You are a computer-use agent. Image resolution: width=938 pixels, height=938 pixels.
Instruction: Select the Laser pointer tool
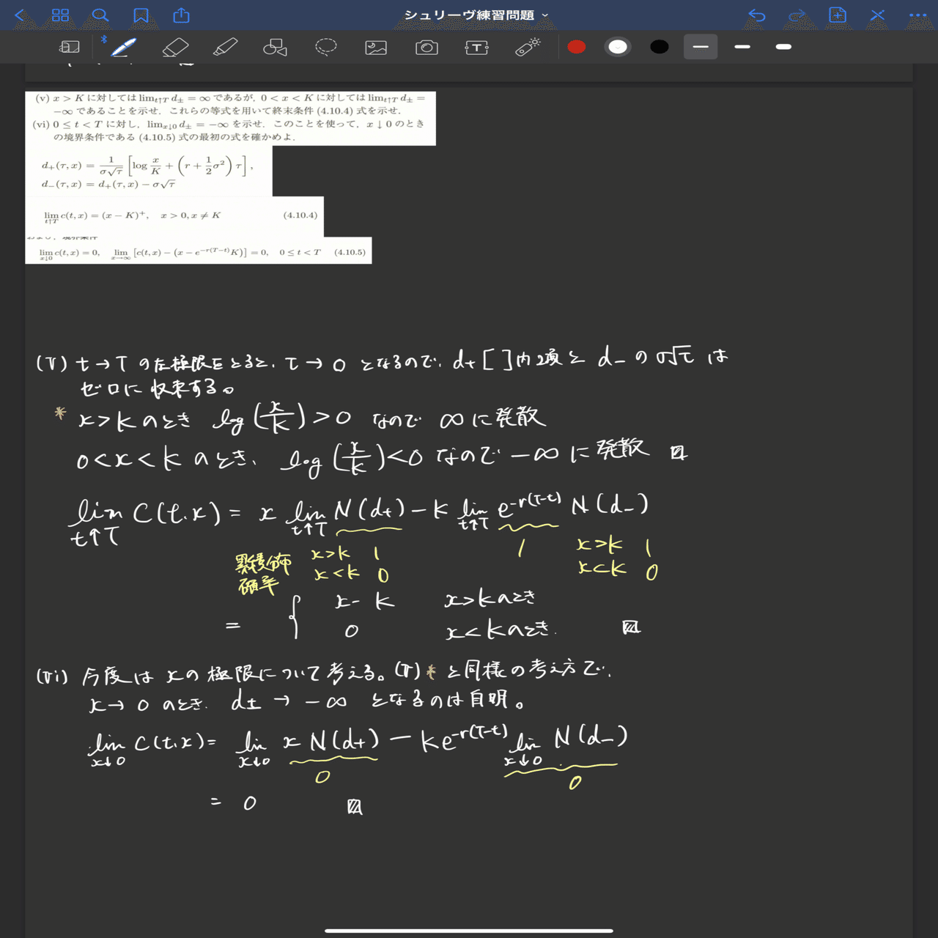pyautogui.click(x=528, y=47)
